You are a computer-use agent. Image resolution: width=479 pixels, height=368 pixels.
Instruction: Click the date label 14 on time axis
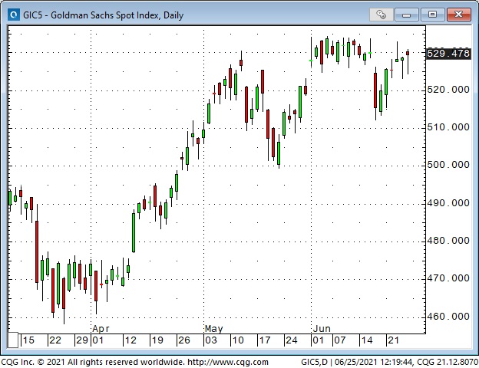point(366,340)
